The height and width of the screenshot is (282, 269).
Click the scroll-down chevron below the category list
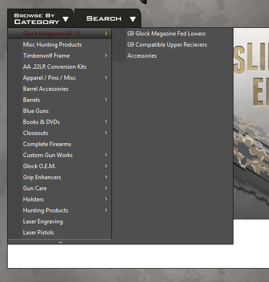(x=61, y=243)
